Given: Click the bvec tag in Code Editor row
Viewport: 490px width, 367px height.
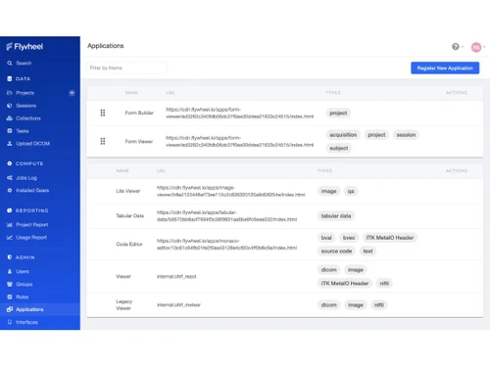Looking at the screenshot, I should 349,238.
